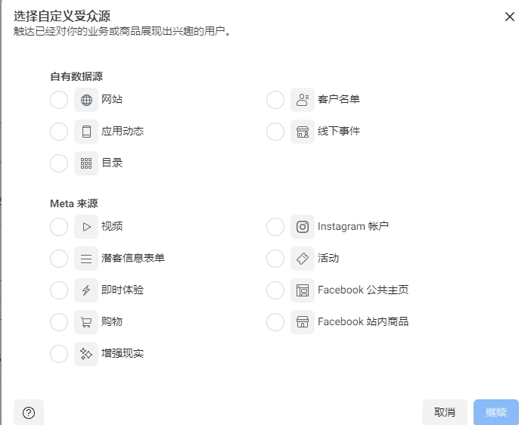
Task: Click the 继续 button
Action: coord(496,412)
